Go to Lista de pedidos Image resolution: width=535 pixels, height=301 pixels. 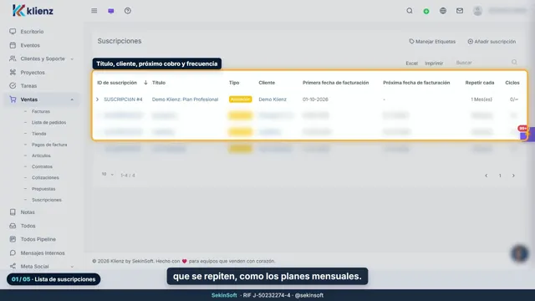(x=48, y=122)
